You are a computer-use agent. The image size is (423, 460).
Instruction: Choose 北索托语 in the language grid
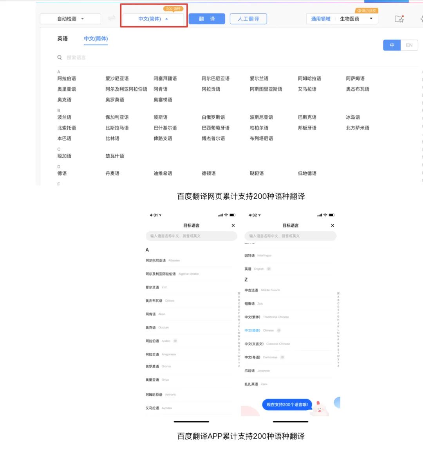click(x=67, y=128)
